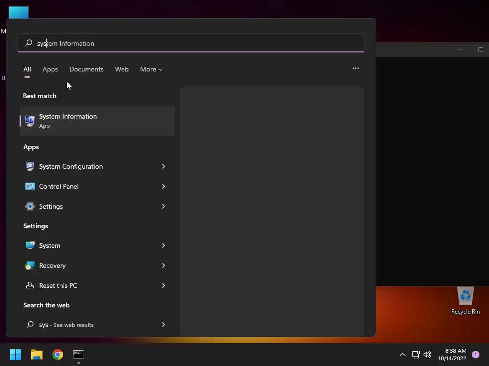This screenshot has height=366, width=489.
Task: Launch Google Chrome from the taskbar
Action: (58, 355)
